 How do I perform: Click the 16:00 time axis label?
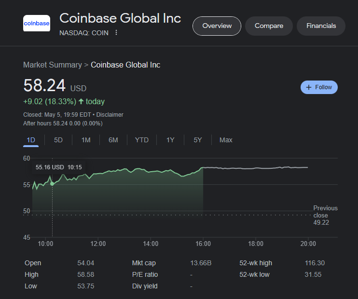[x=203, y=244]
